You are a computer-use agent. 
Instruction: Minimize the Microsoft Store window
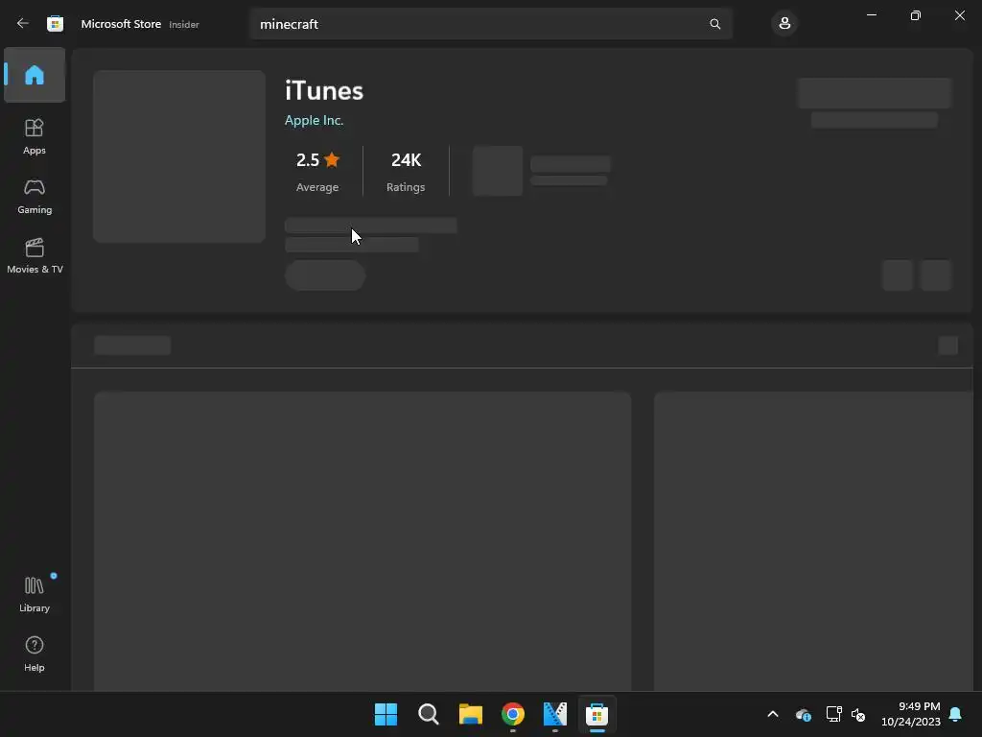tap(871, 15)
